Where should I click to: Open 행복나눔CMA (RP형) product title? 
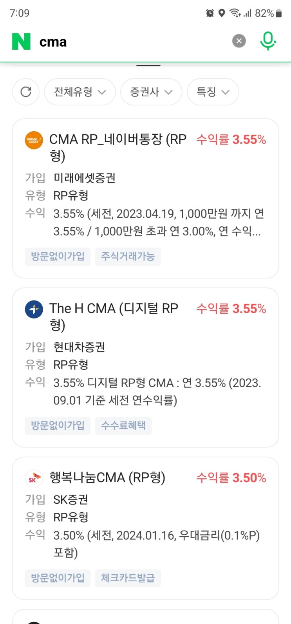(x=107, y=478)
